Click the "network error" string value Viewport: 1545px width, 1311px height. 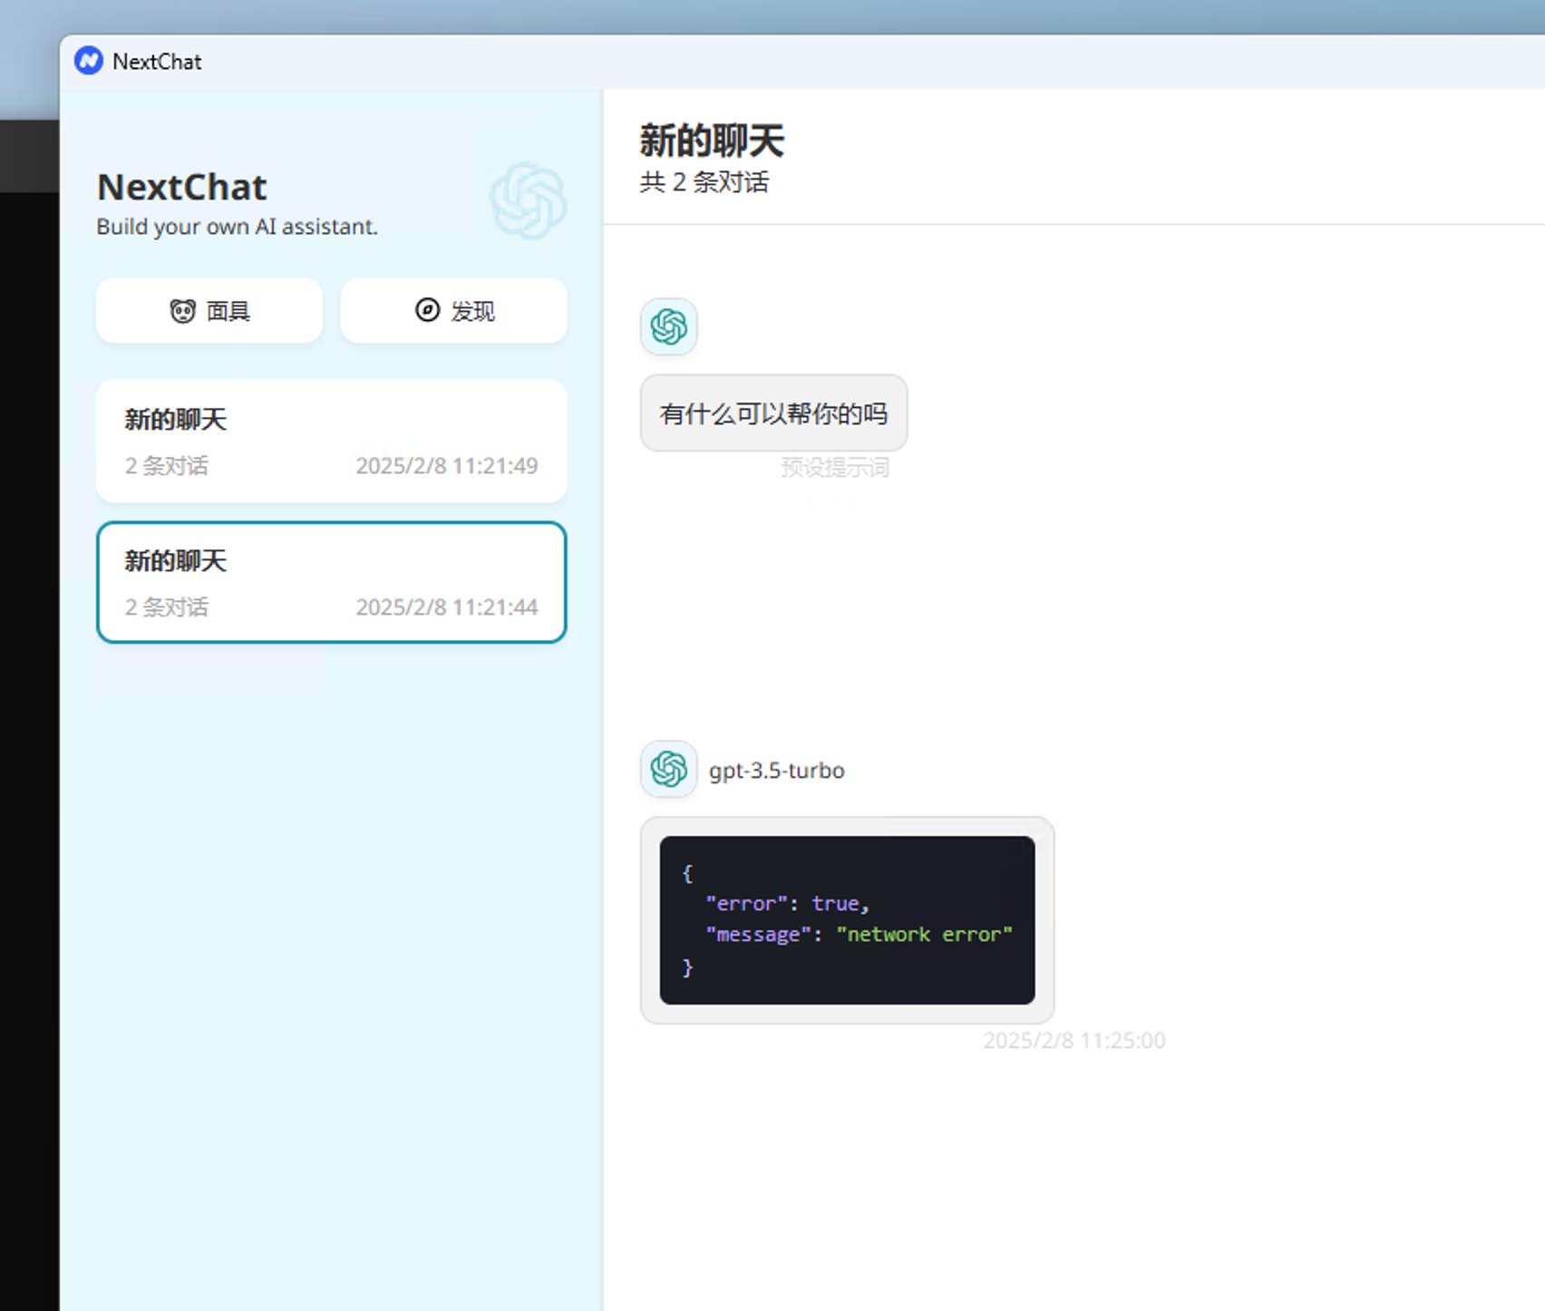pos(924,935)
